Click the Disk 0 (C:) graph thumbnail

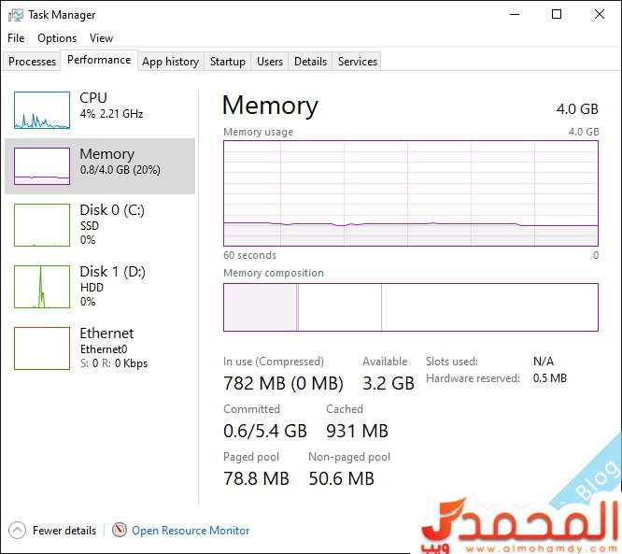tap(42, 225)
